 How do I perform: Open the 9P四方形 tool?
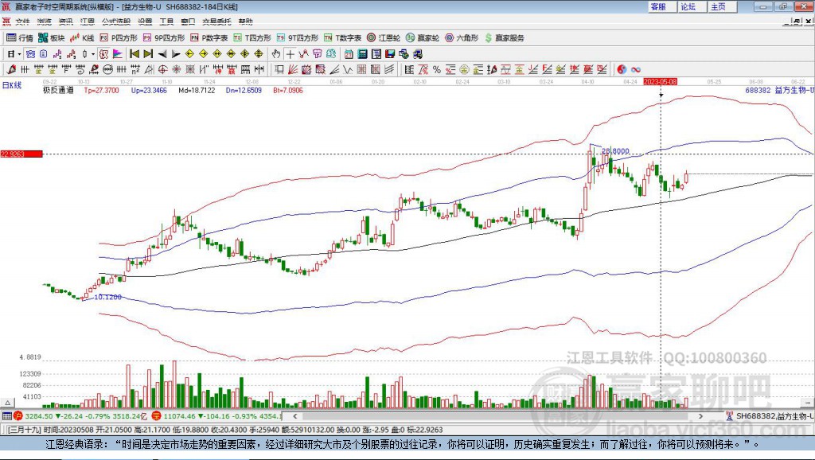(x=164, y=38)
